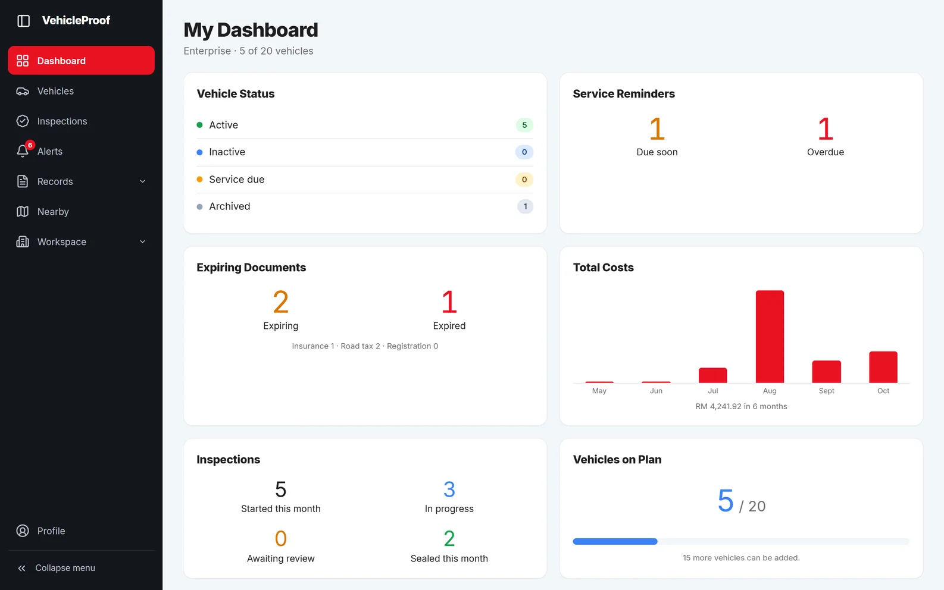Select the Archived status row
944x590 pixels.
(365, 206)
